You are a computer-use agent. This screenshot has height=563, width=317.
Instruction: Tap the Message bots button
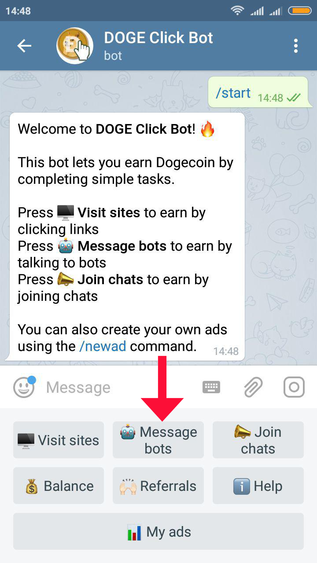pos(158,440)
